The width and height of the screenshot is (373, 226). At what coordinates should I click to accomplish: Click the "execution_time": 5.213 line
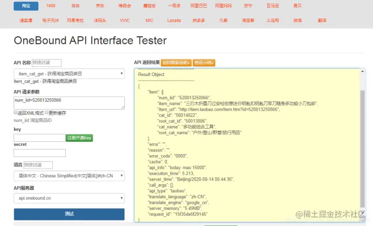pyautogui.click(x=171, y=173)
